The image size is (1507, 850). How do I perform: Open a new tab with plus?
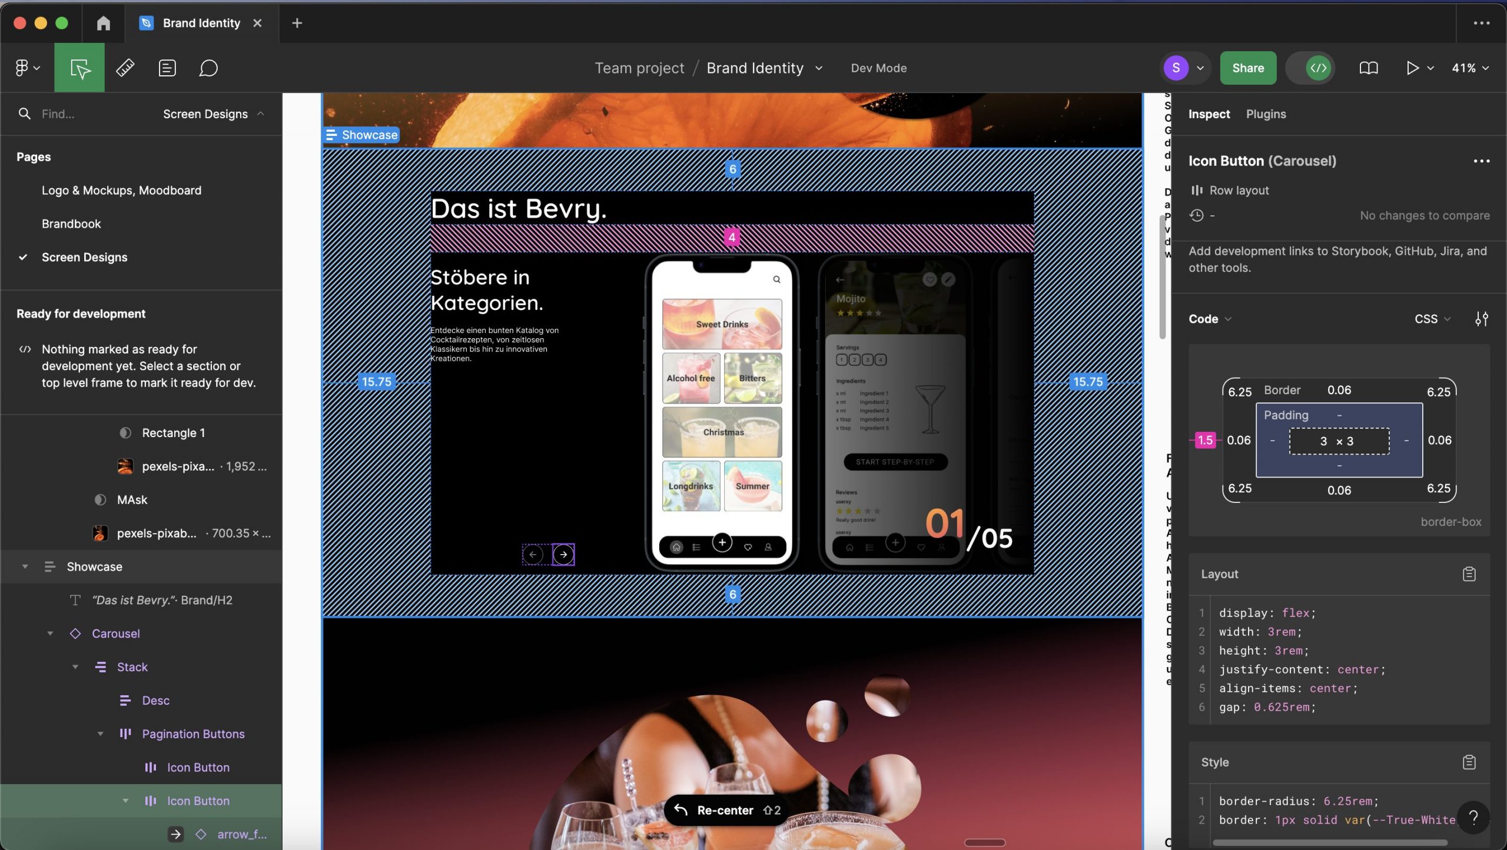point(297,23)
